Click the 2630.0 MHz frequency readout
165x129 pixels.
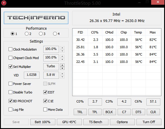tap(135, 21)
